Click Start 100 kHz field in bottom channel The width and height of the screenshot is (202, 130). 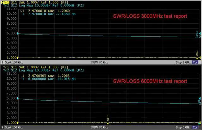click(x=15, y=127)
